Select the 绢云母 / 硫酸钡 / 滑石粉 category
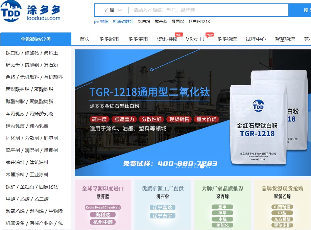311x230 pixels. coord(32,65)
